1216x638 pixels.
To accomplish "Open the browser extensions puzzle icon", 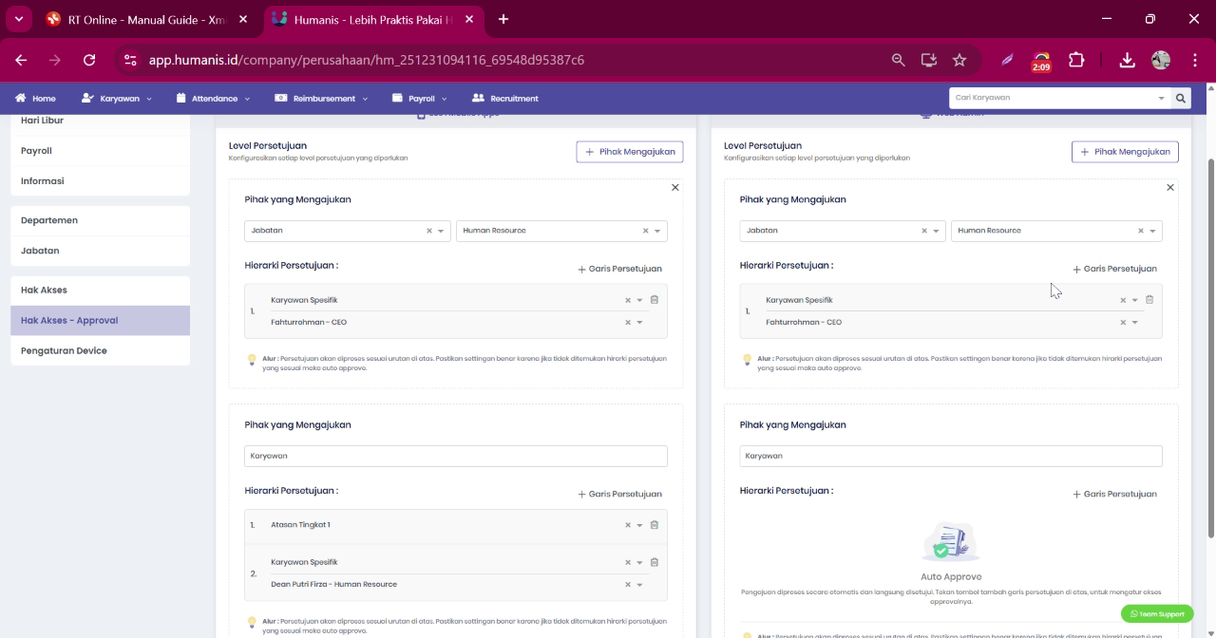I will [x=1076, y=60].
